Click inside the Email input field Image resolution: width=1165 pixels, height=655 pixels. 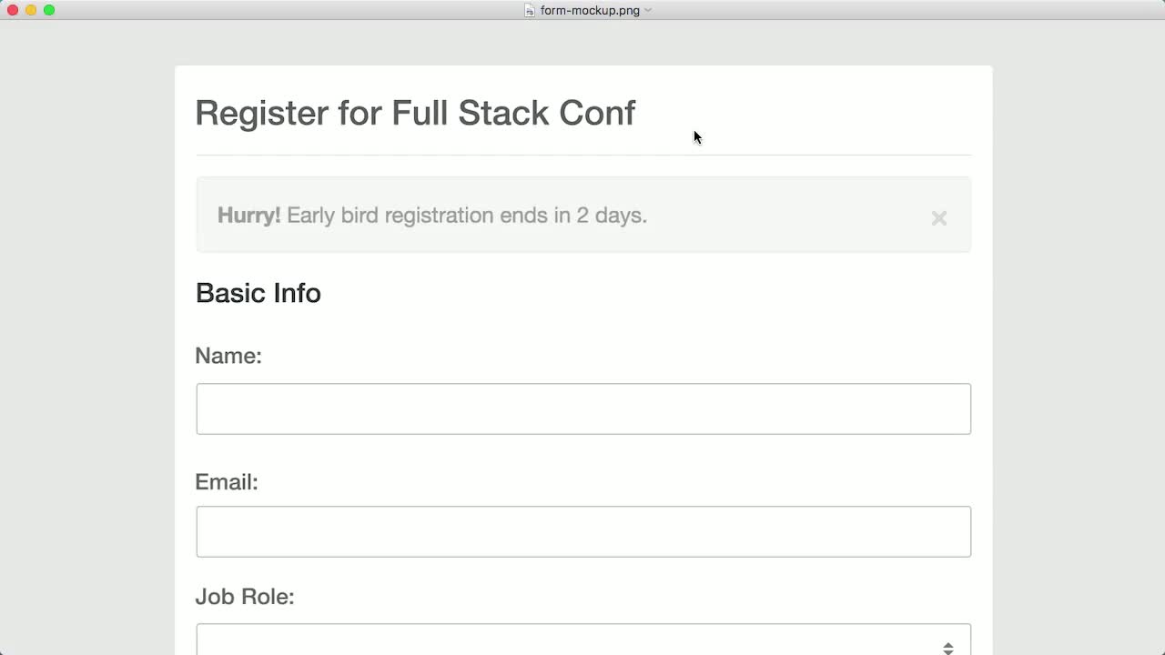[583, 531]
